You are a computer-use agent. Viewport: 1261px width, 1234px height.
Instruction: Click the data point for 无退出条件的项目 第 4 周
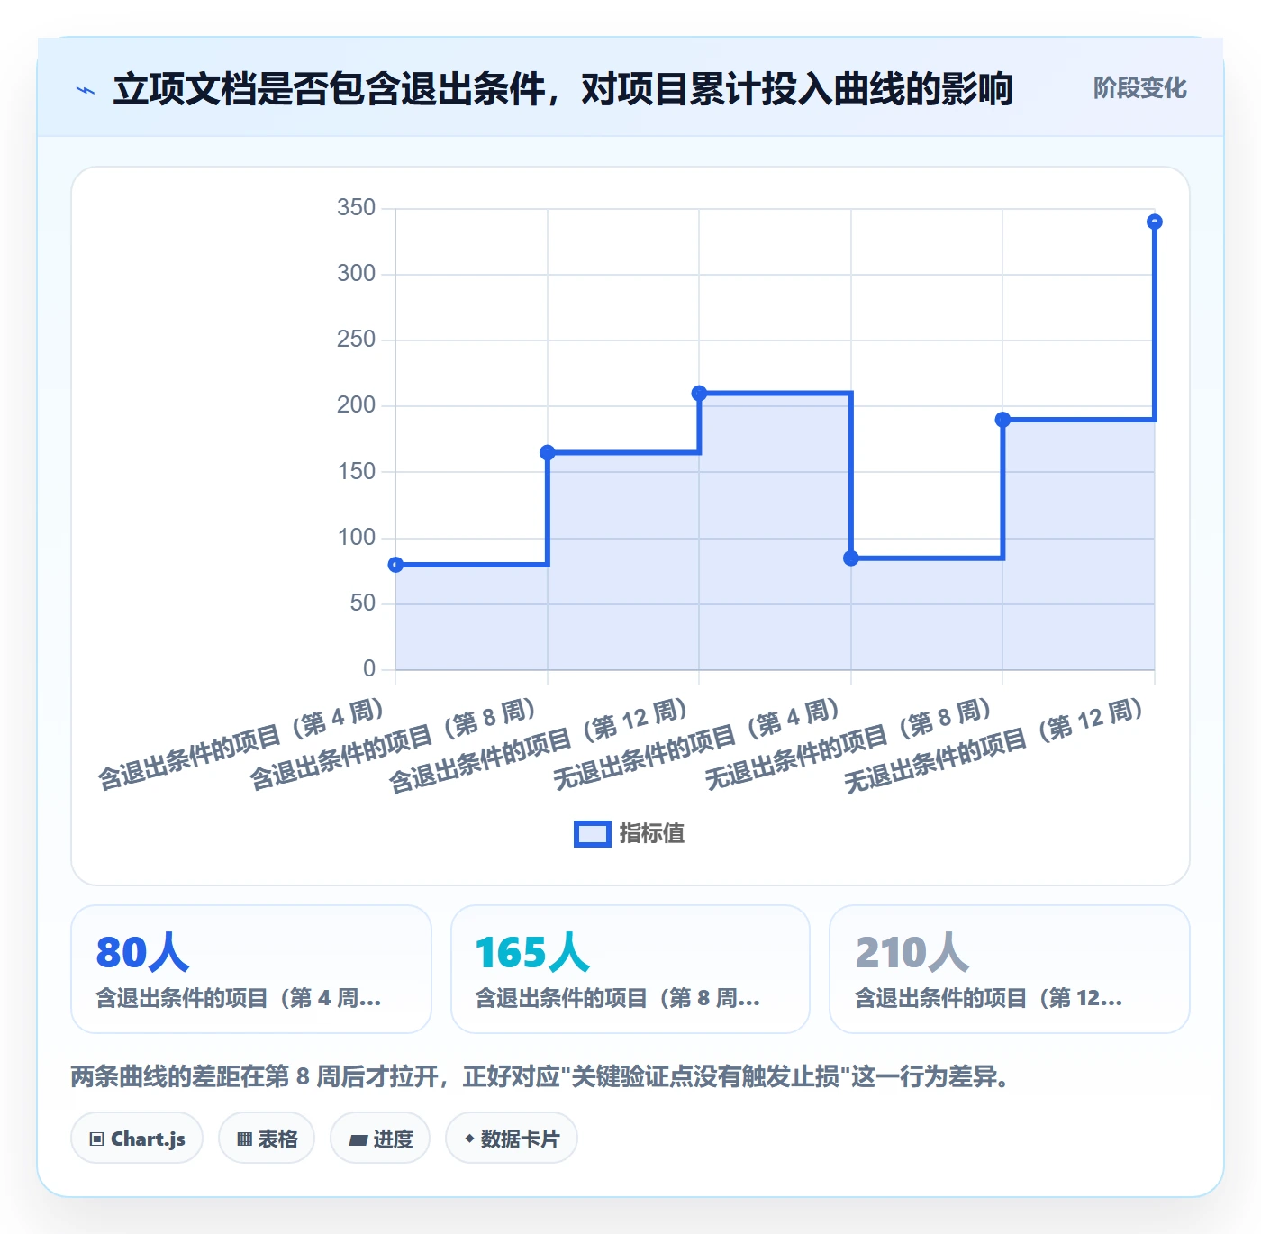point(851,558)
